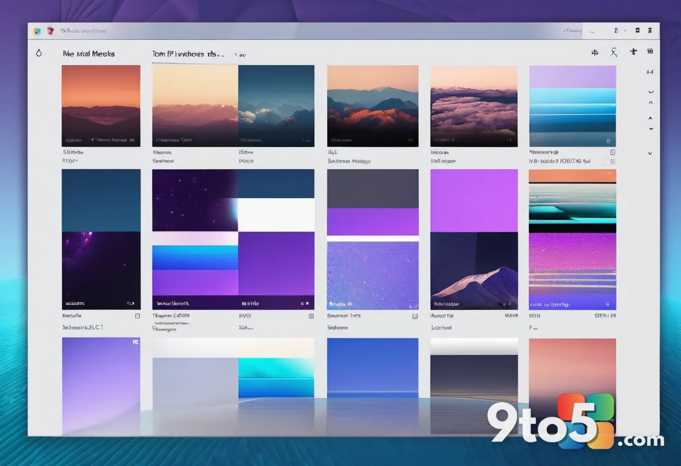The width and height of the screenshot is (681, 466).
Task: Click the red icon beside the app logo
Action: (x=50, y=31)
